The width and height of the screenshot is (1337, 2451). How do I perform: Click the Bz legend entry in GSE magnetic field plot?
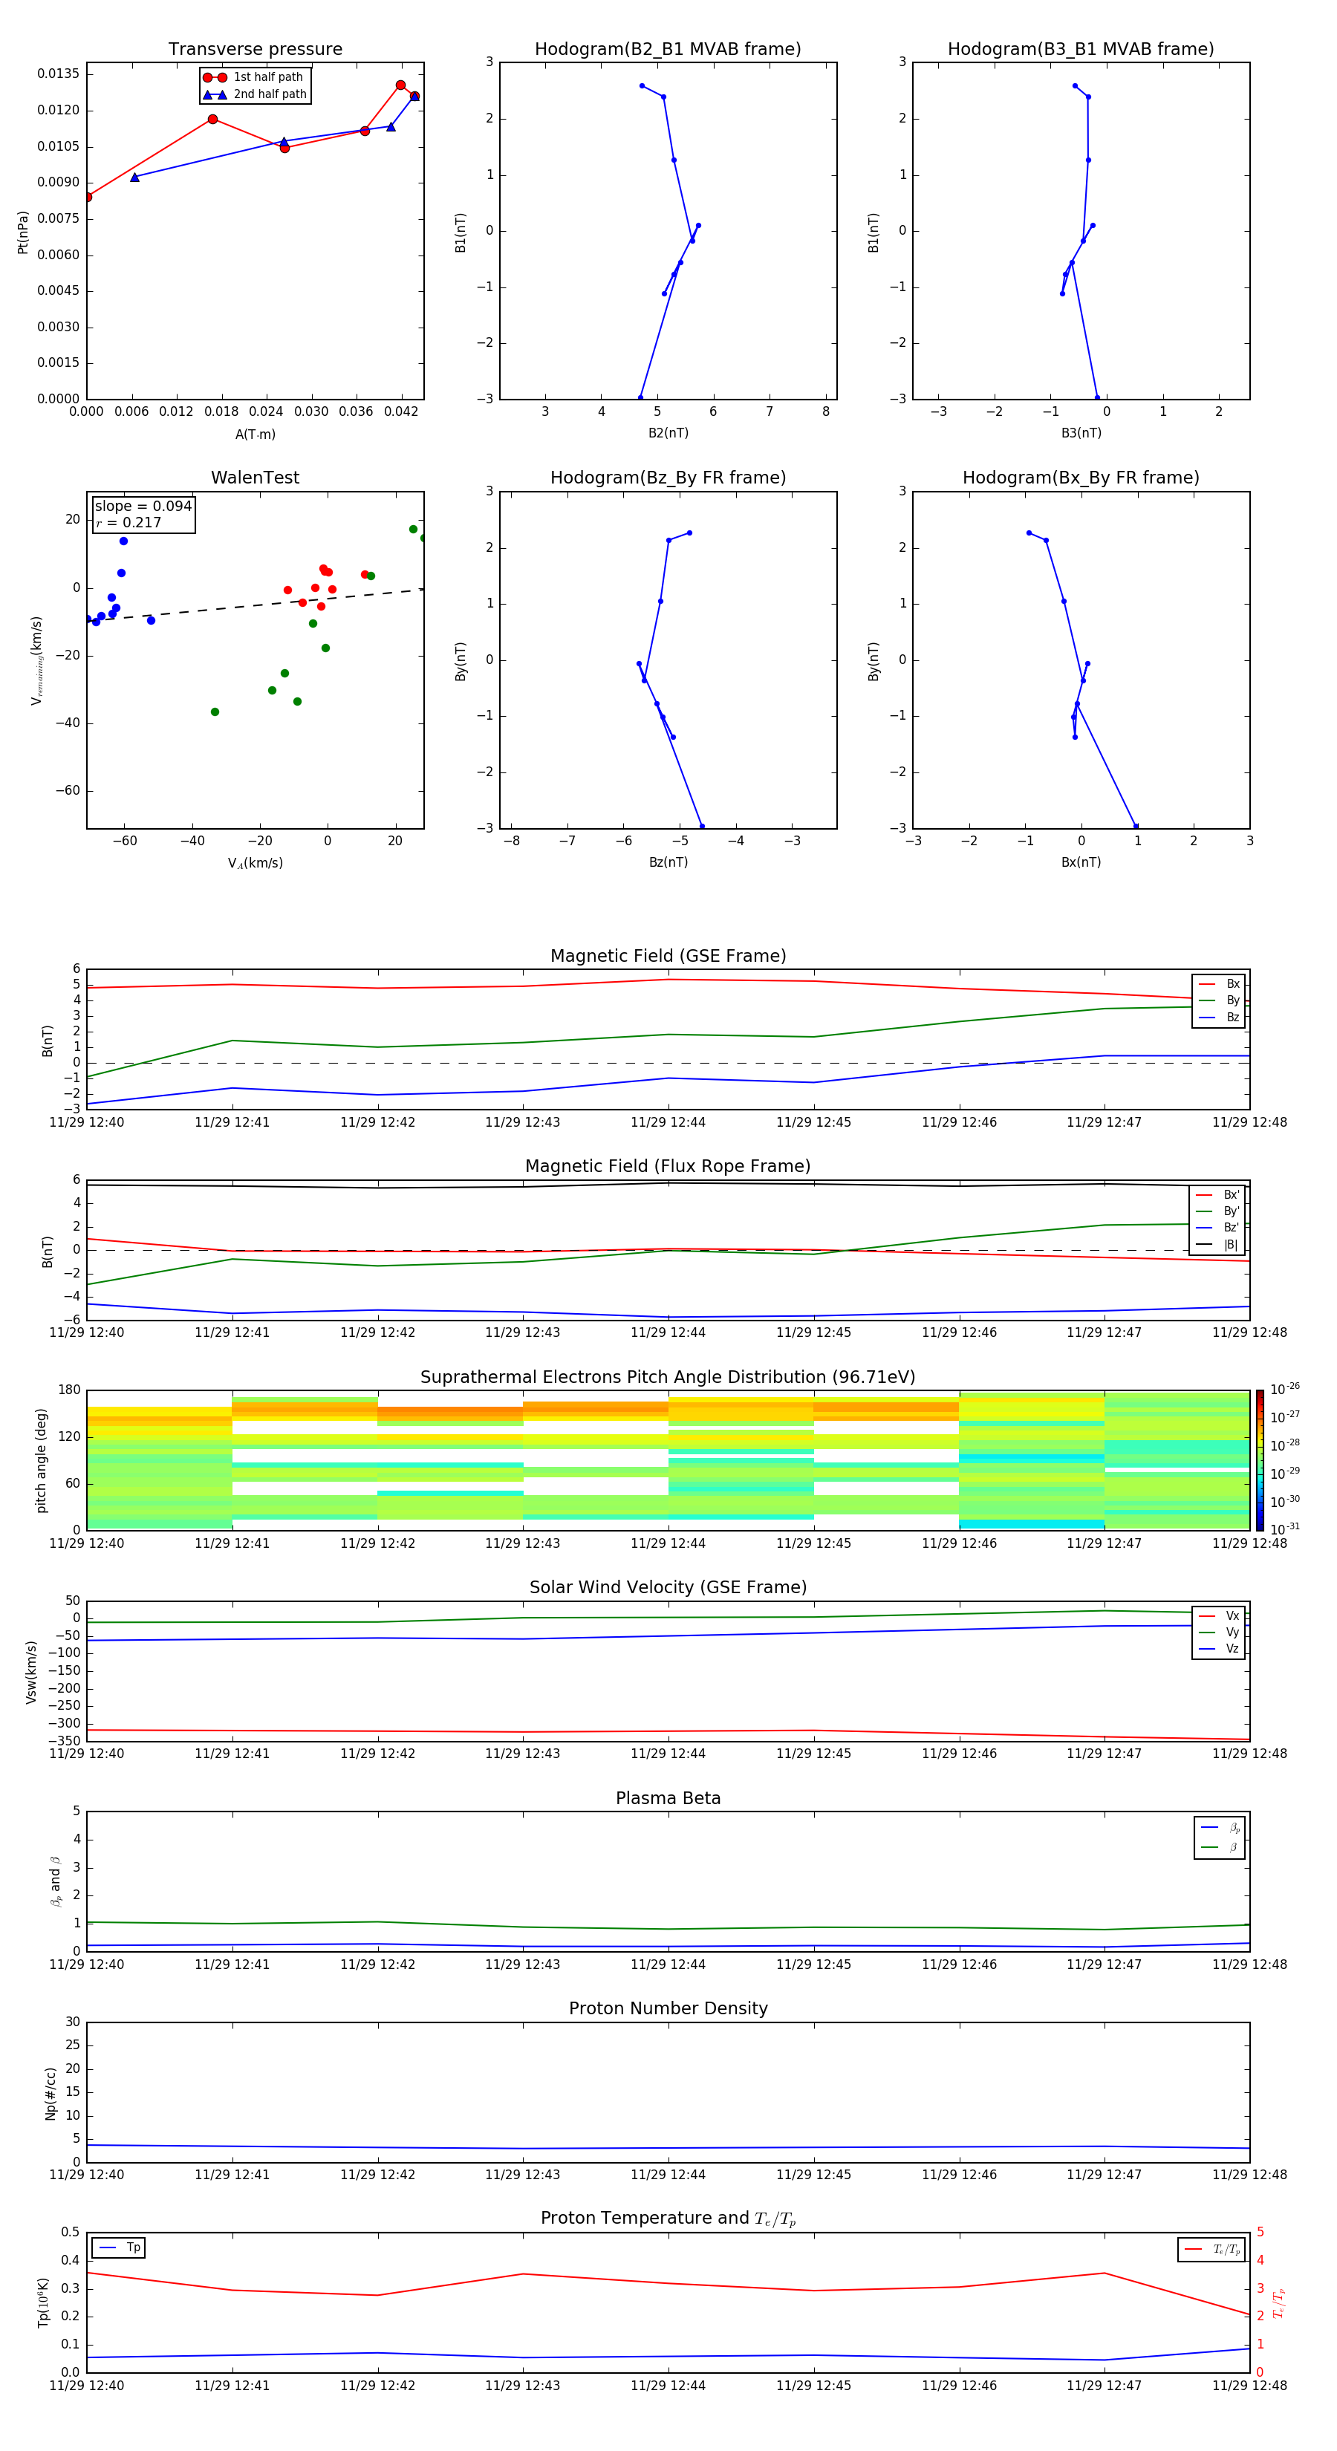(1219, 1017)
